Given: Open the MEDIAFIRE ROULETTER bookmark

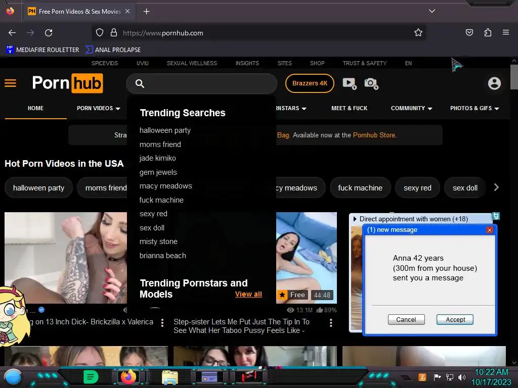Looking at the screenshot, I should point(42,50).
